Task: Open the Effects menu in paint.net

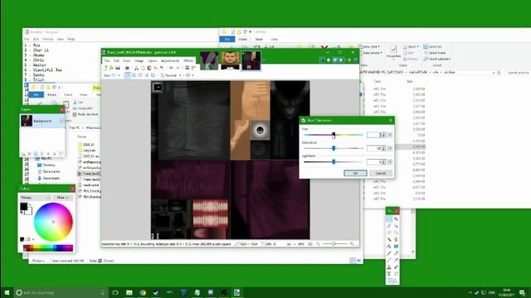Action: click(188, 60)
